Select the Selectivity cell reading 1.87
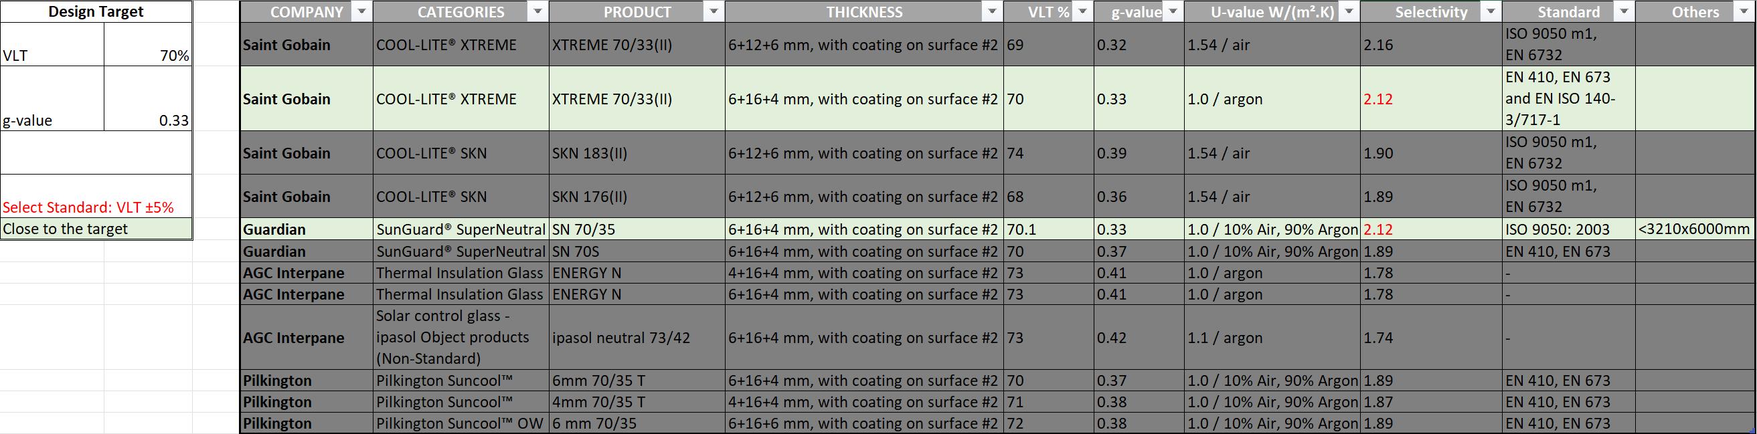1757x434 pixels. click(x=1431, y=402)
